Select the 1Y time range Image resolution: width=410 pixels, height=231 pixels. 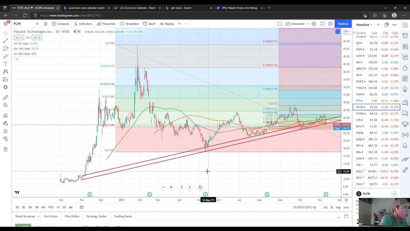pyautogui.click(x=58, y=207)
